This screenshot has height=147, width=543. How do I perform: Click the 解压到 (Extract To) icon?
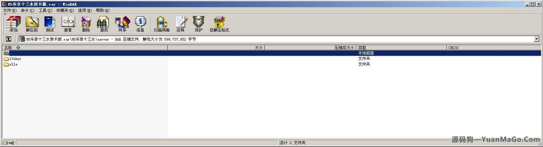pos(32,24)
